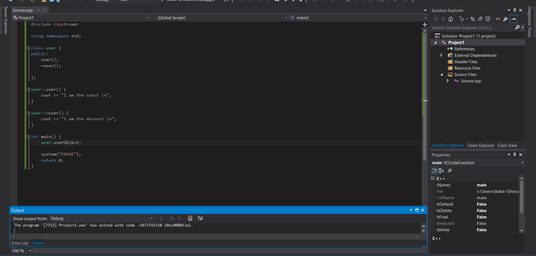Toggle Word Wrap in Output window
Viewport: 536px width, 256px height.
click(200, 218)
